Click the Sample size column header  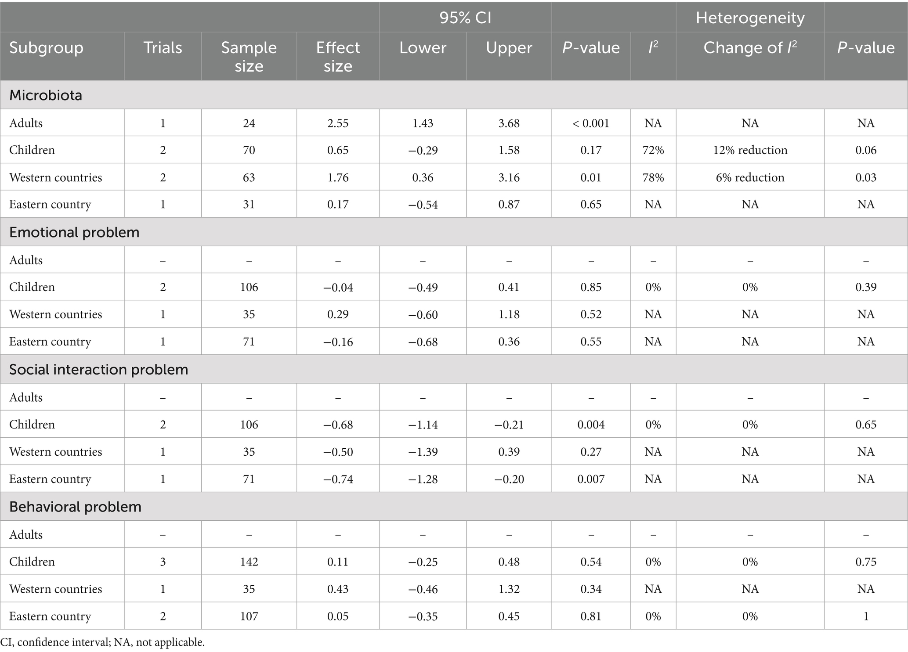point(249,57)
